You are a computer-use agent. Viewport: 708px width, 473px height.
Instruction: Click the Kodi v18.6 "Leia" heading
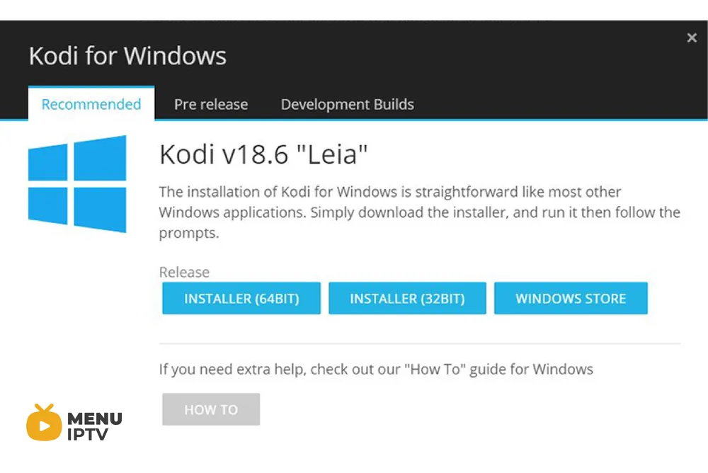click(x=263, y=154)
